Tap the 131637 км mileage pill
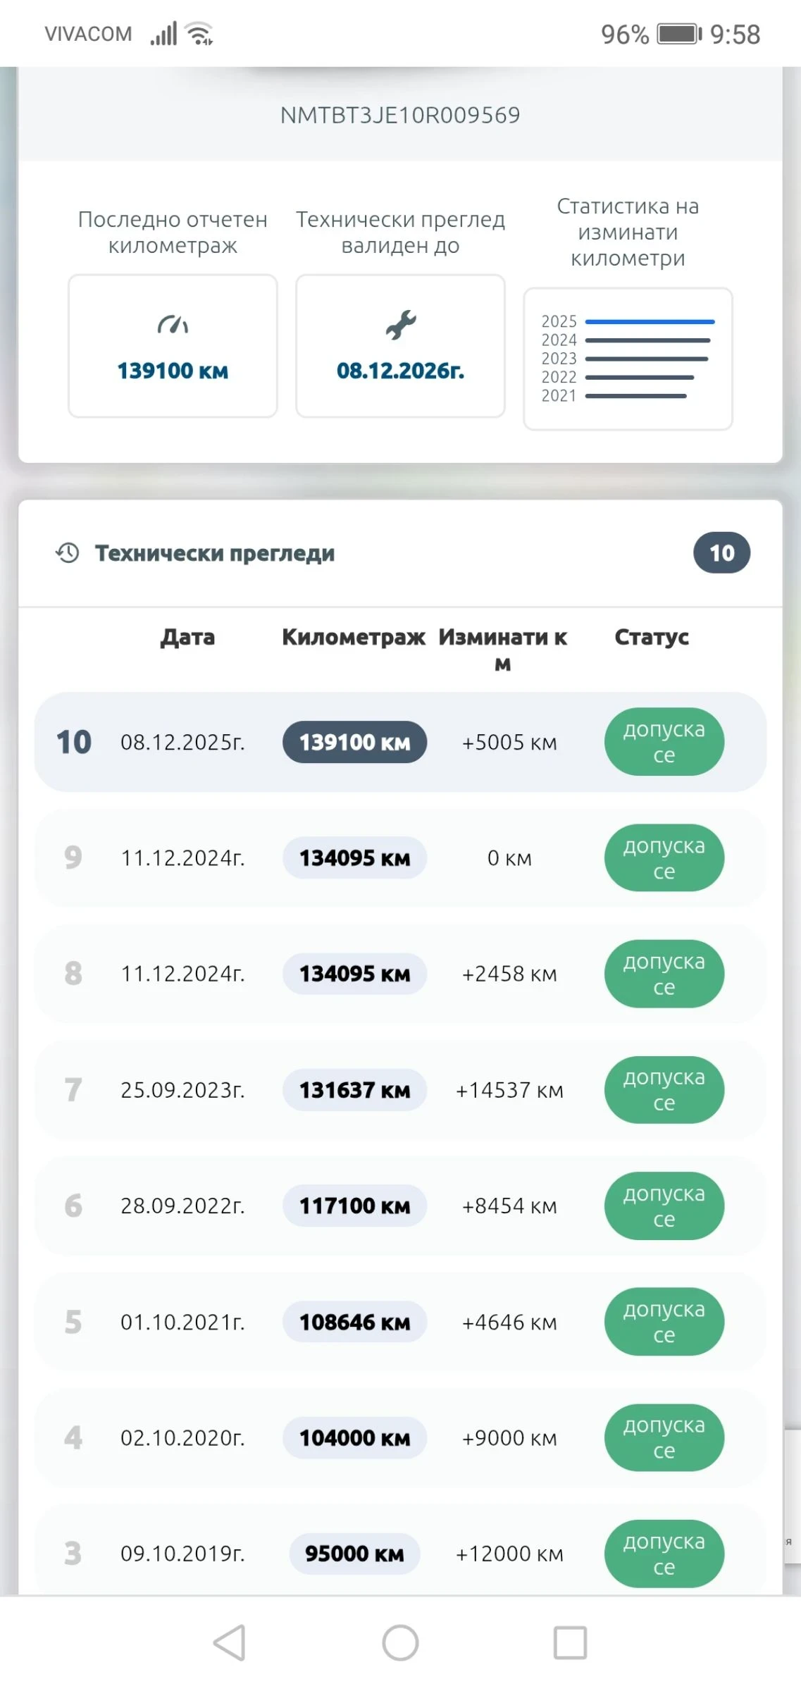 coord(354,1090)
